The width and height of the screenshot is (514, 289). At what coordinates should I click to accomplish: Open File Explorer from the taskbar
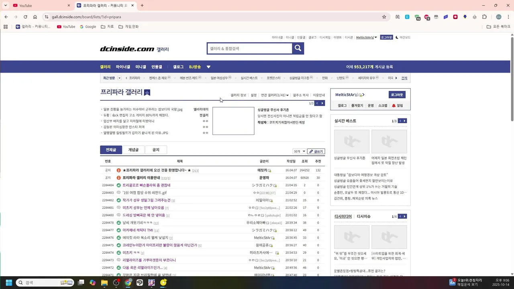(104, 283)
